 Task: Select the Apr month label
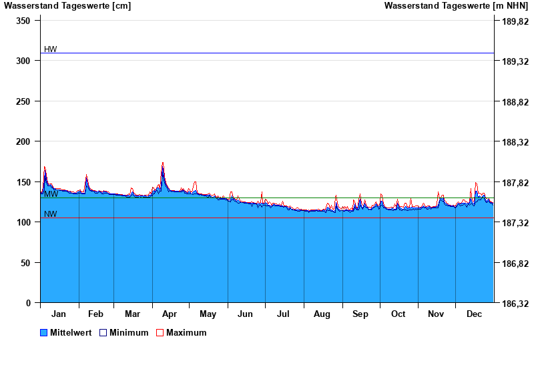[x=170, y=314]
